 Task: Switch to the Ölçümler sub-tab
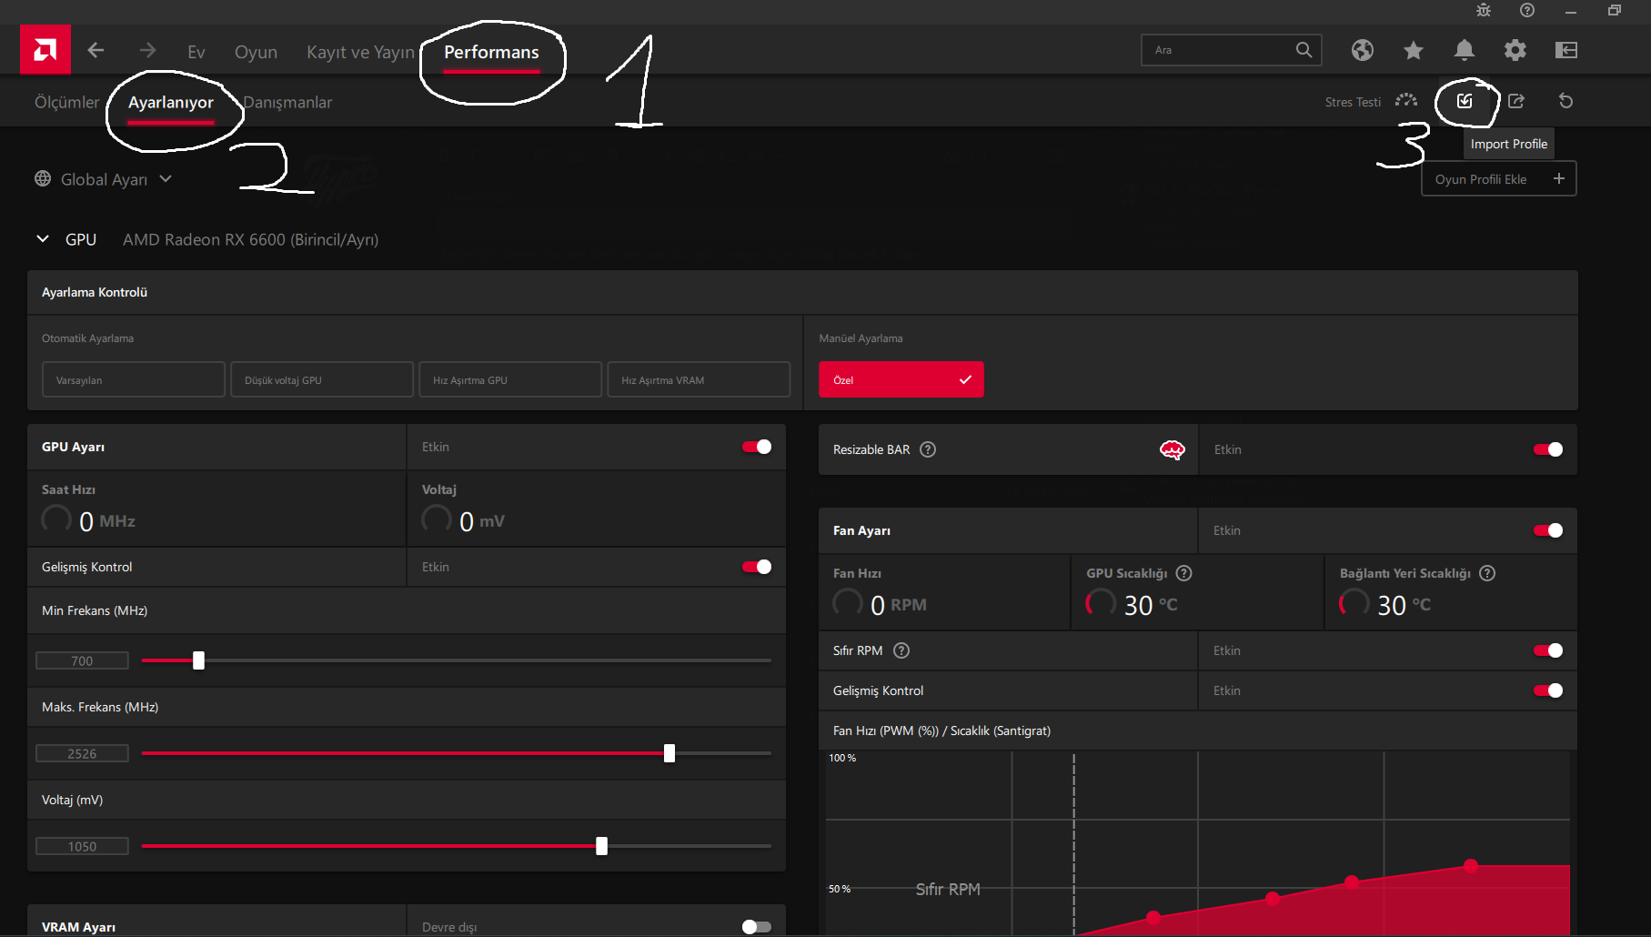click(66, 102)
